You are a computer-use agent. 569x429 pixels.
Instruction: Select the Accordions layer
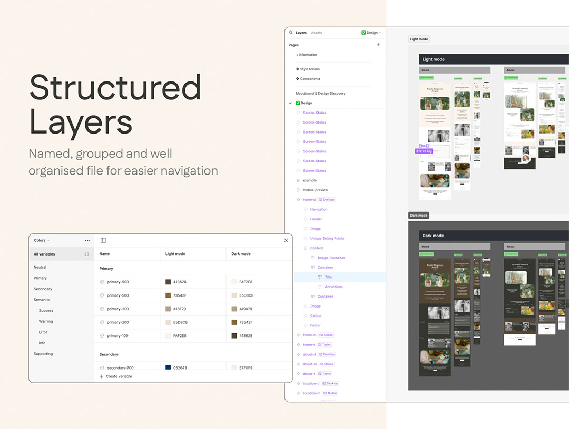(333, 287)
